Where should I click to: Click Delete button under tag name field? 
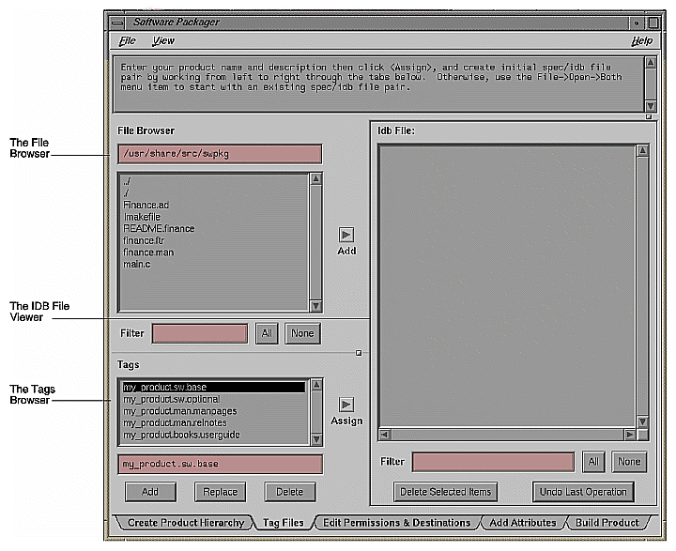point(290,492)
